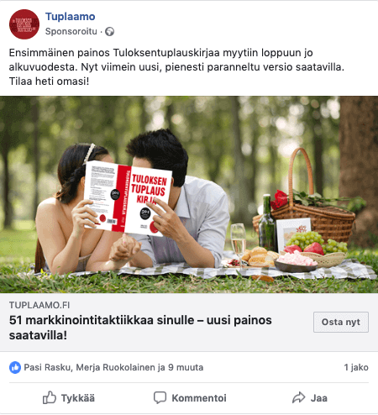Click the Jaa text label
Image resolution: width=378 pixels, height=415 pixels.
(319, 398)
